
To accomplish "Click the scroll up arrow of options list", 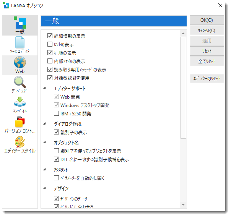I will [x=183, y=33].
